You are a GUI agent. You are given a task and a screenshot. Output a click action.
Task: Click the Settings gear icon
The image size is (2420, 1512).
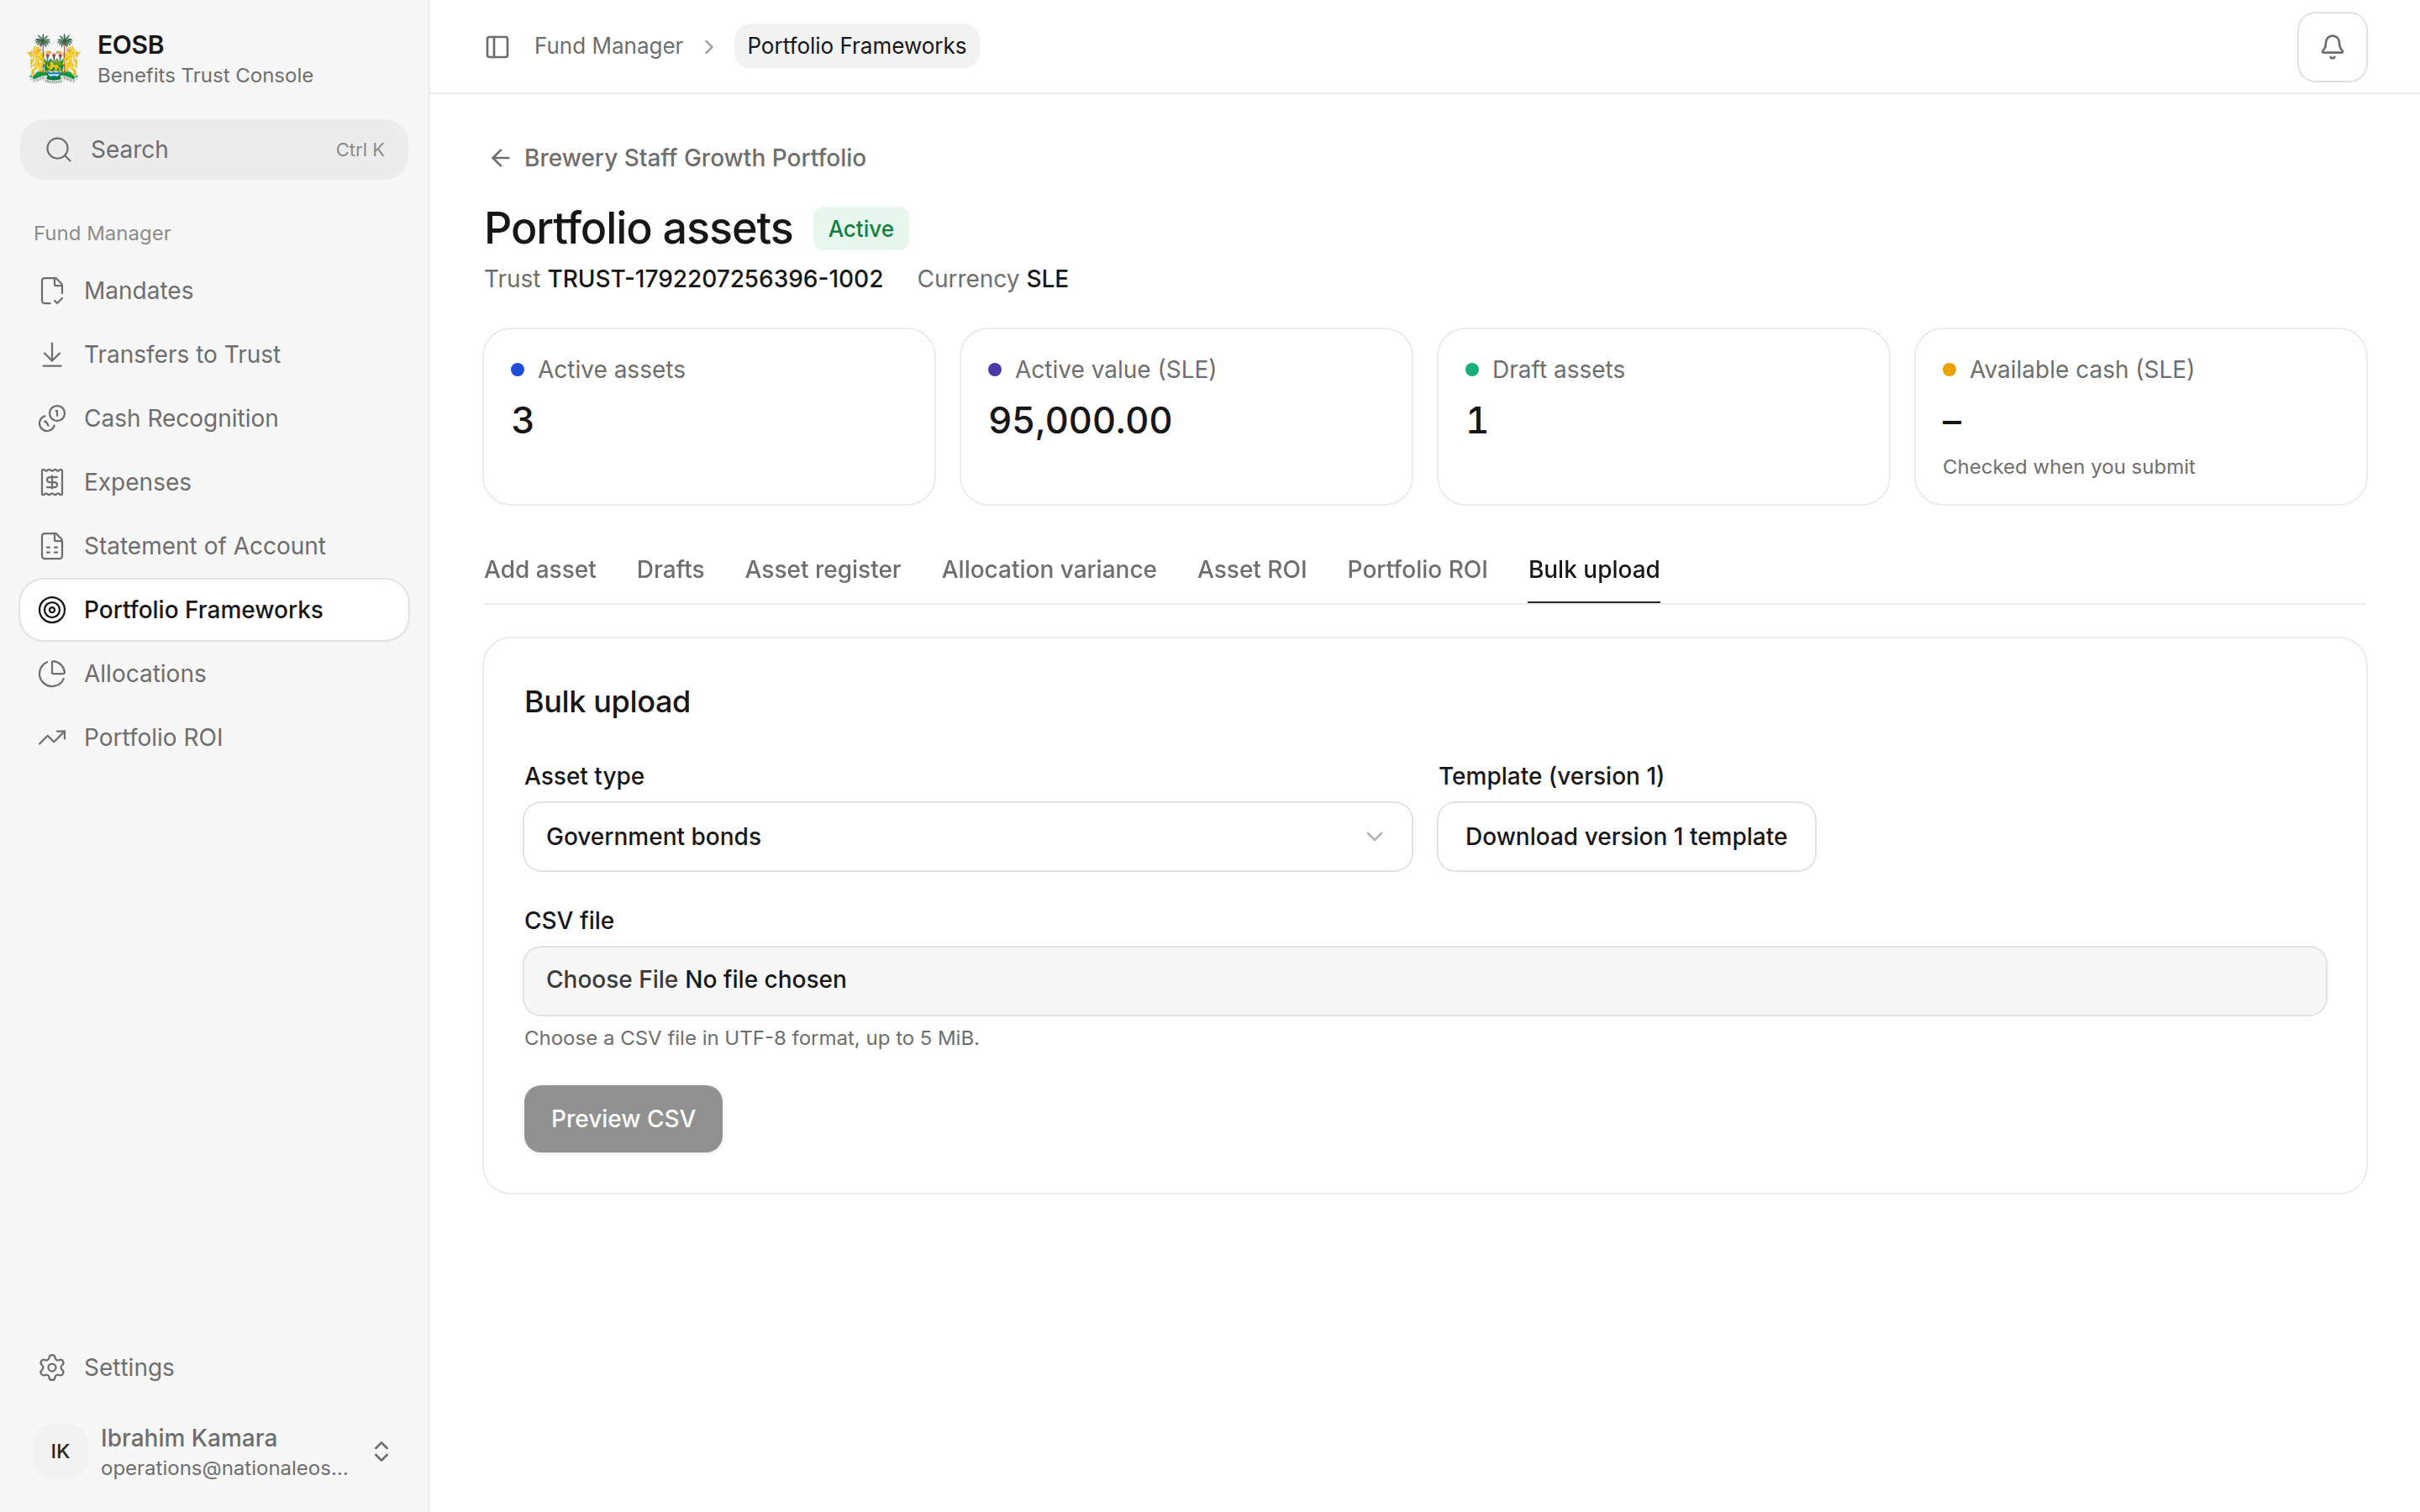(52, 1367)
